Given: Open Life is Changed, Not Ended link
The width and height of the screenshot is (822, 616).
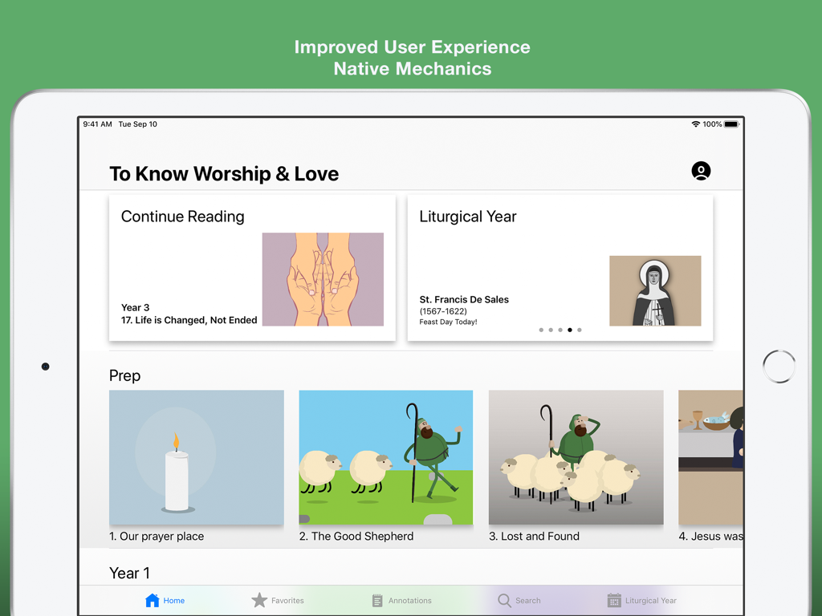Looking at the screenshot, I should pyautogui.click(x=189, y=320).
